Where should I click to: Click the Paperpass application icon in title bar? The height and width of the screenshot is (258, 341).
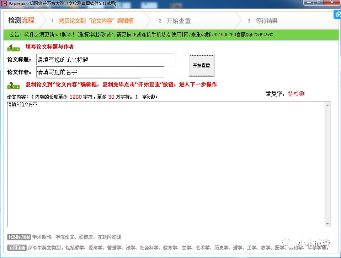(x=4, y=3)
